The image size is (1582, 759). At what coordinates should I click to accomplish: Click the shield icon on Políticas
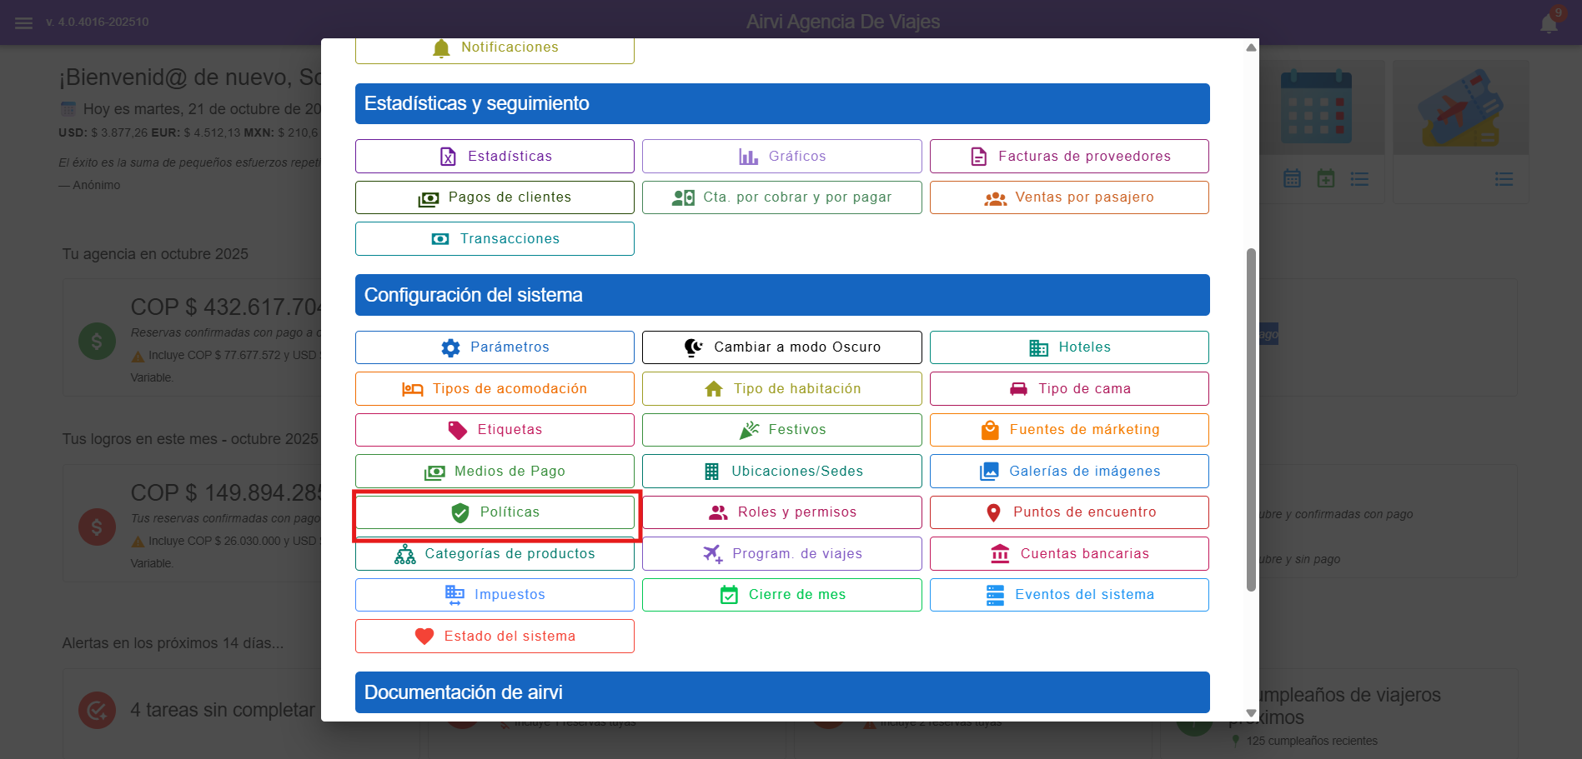460,512
